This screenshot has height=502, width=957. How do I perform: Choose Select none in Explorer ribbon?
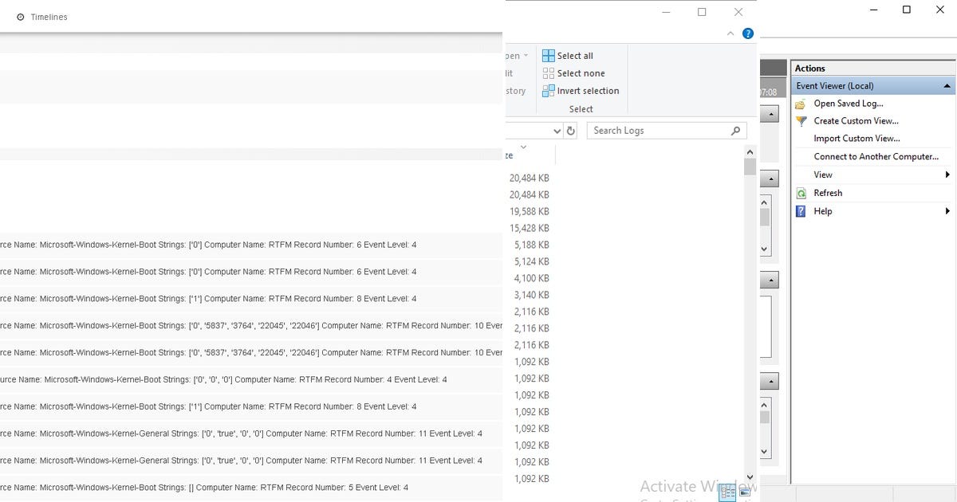pos(573,73)
